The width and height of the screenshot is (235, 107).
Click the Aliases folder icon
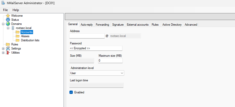pos(18,36)
